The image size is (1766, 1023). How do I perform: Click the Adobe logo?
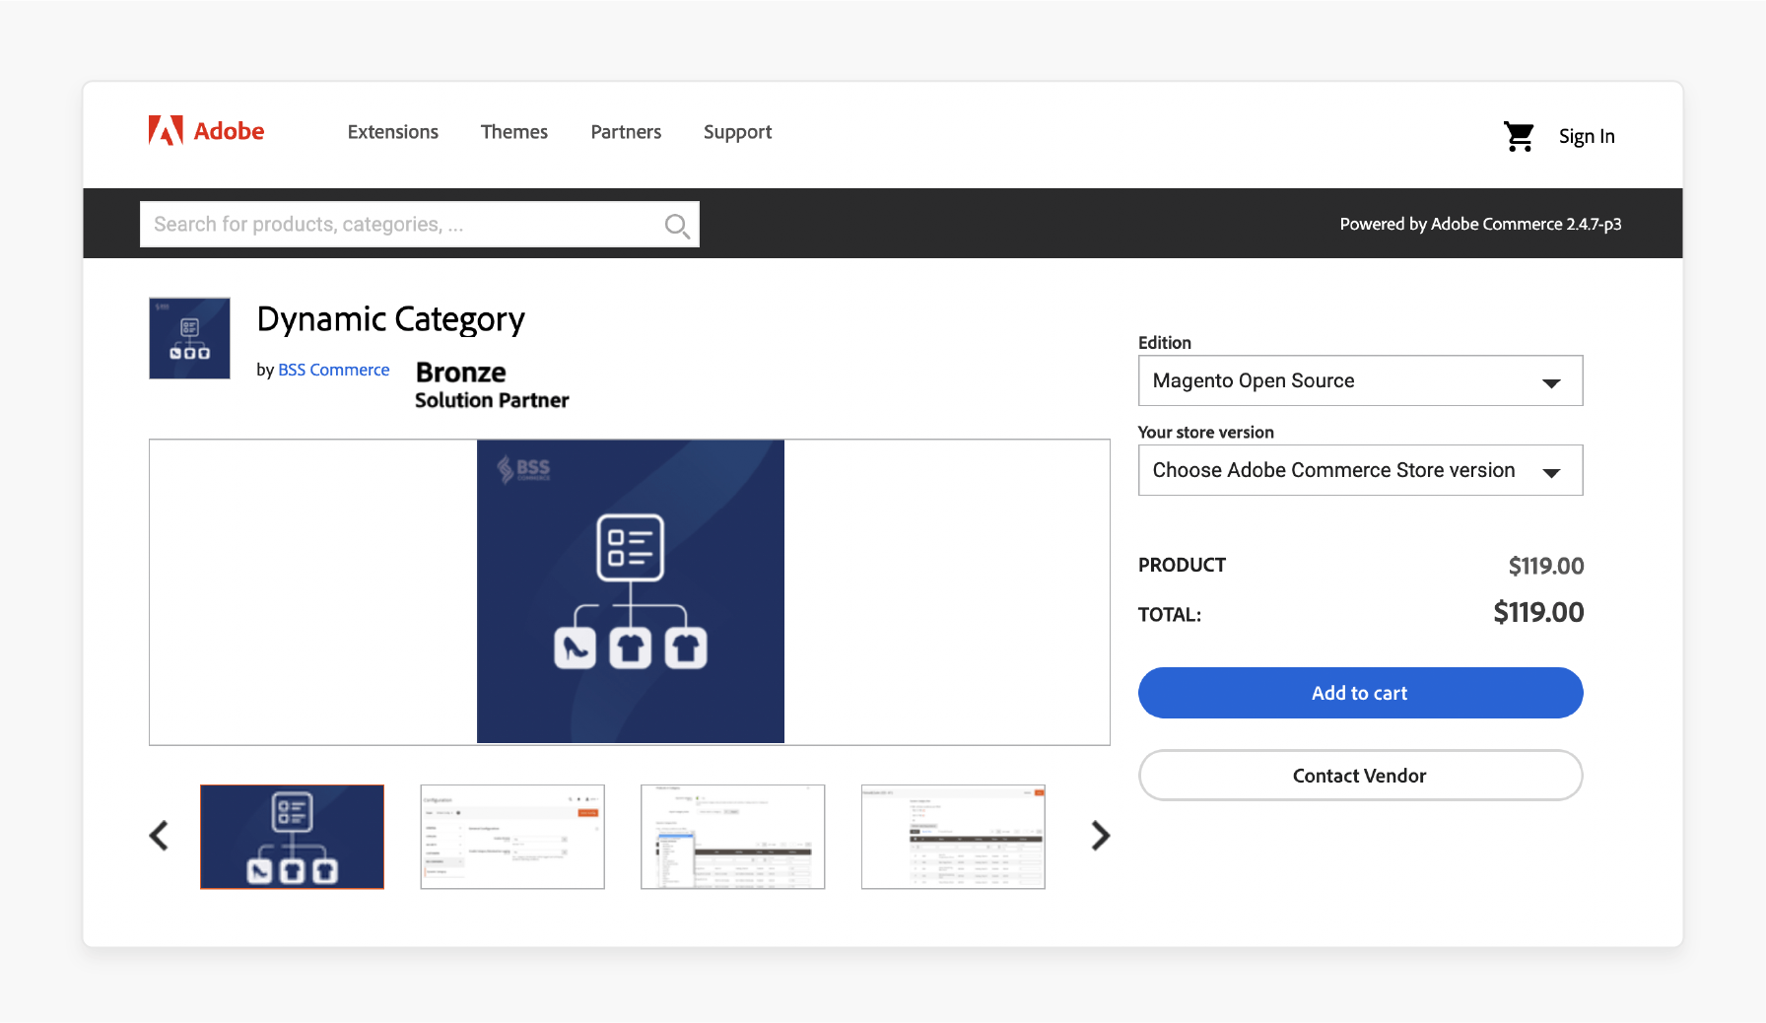(205, 130)
